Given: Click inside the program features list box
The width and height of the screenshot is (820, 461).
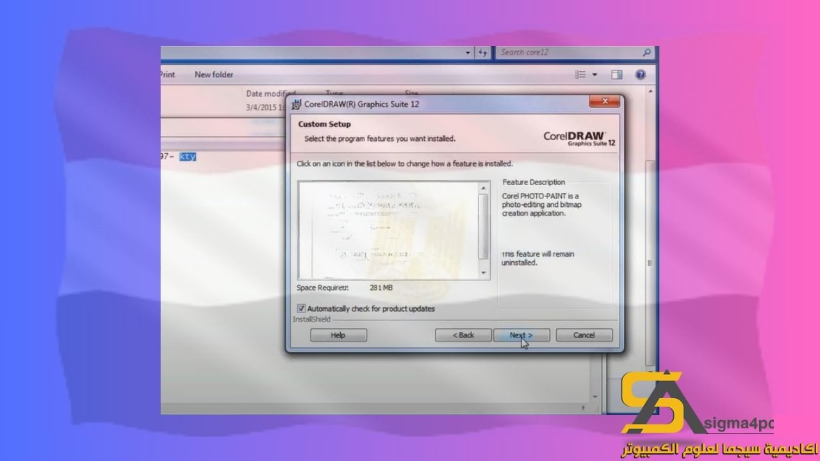Looking at the screenshot, I should pyautogui.click(x=388, y=230).
